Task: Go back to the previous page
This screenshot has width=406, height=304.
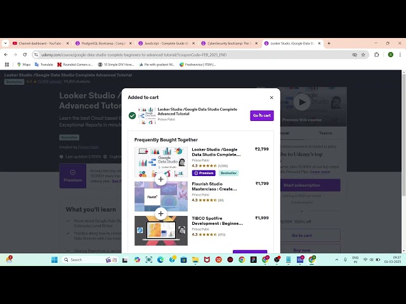Action: coord(6,54)
